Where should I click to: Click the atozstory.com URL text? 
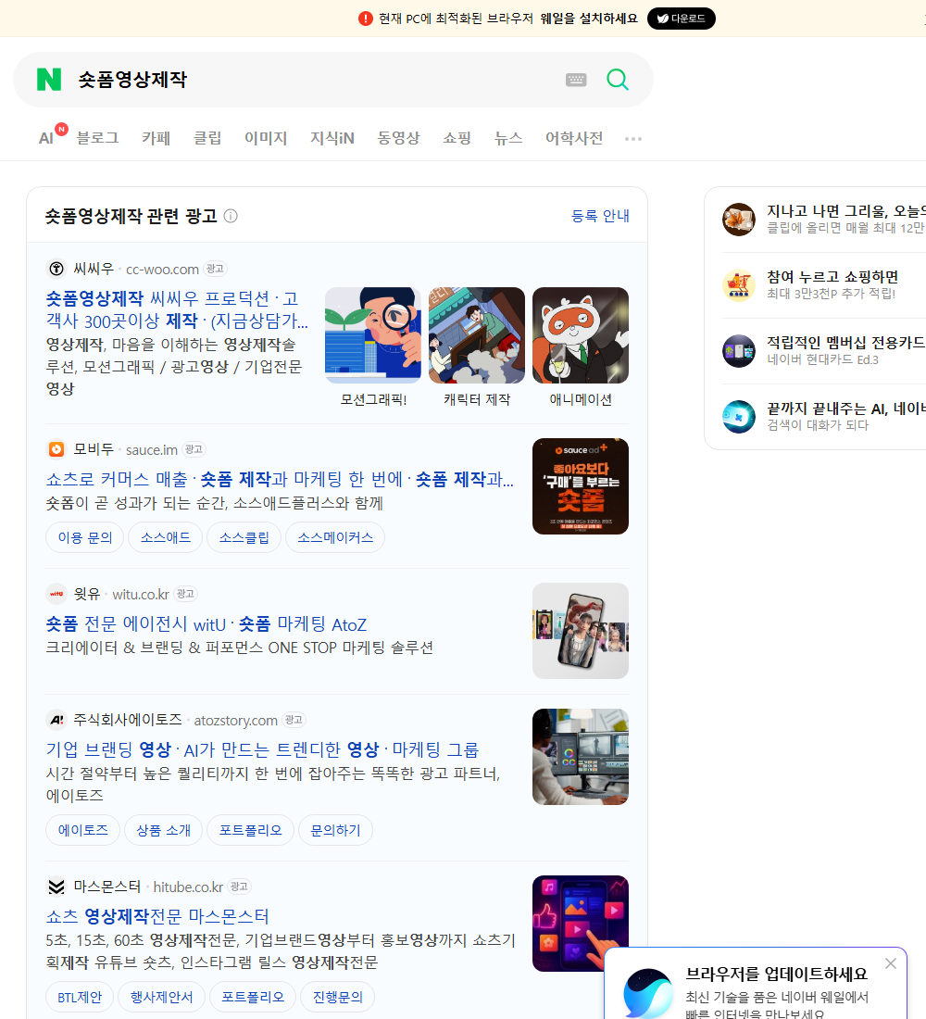coord(236,720)
